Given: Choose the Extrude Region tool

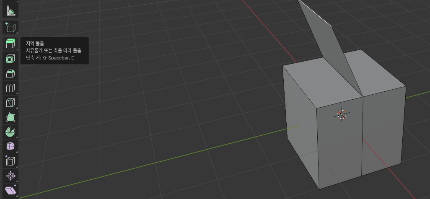Looking at the screenshot, I should tap(10, 44).
